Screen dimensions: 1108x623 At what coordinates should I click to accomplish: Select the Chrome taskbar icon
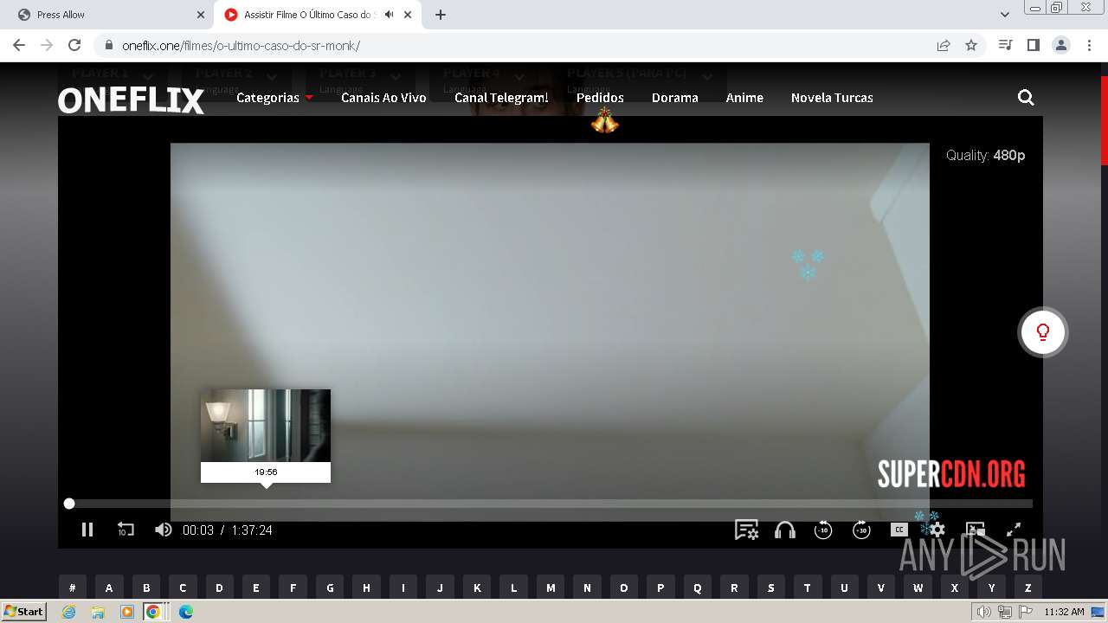tap(153, 612)
